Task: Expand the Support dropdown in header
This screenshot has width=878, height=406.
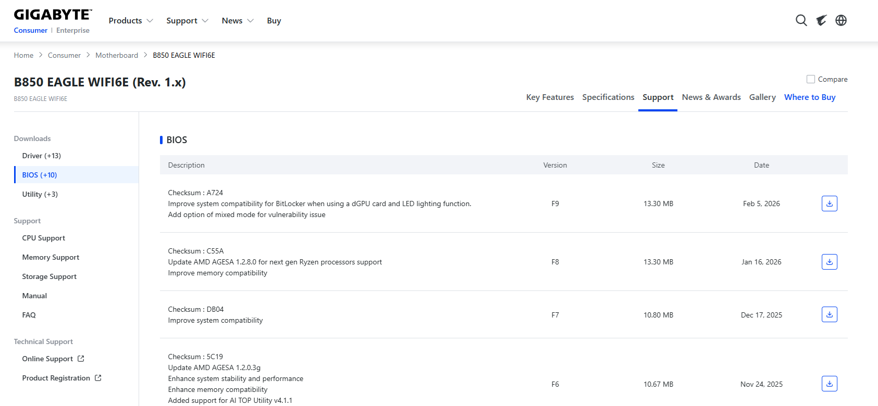Action: (187, 21)
